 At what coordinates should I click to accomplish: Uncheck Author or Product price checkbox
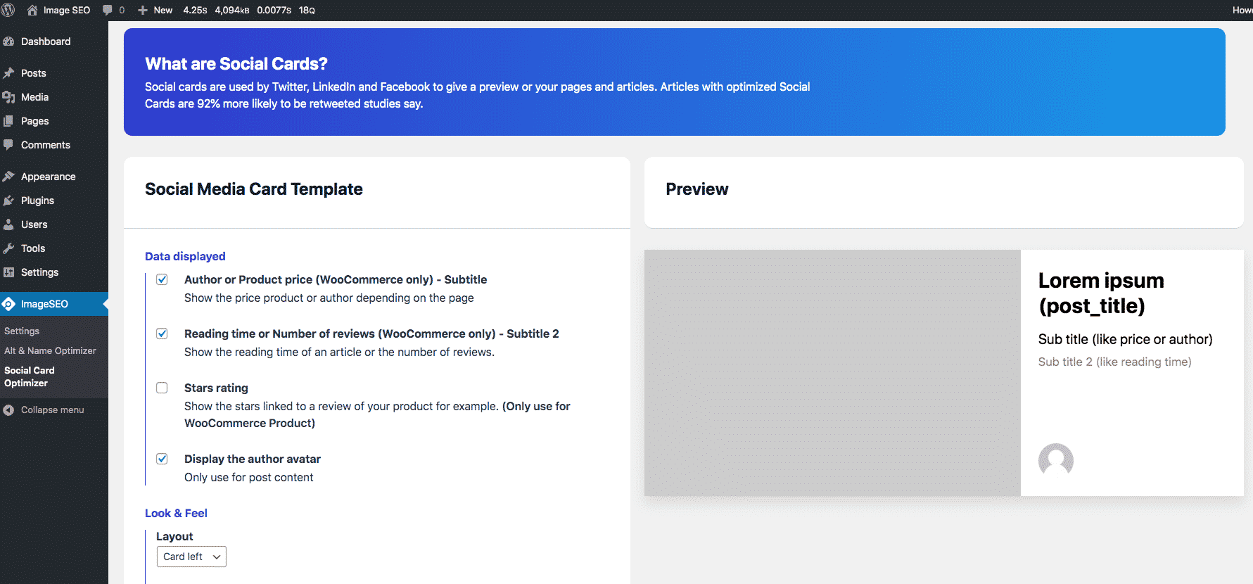point(162,279)
